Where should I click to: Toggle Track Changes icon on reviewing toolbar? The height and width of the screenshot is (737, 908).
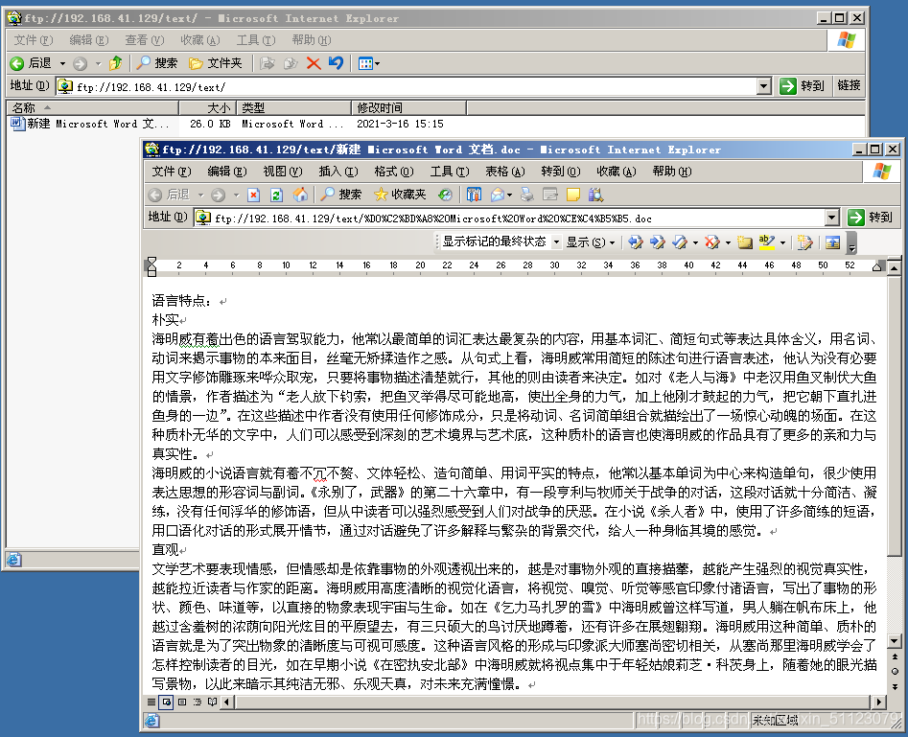click(804, 242)
